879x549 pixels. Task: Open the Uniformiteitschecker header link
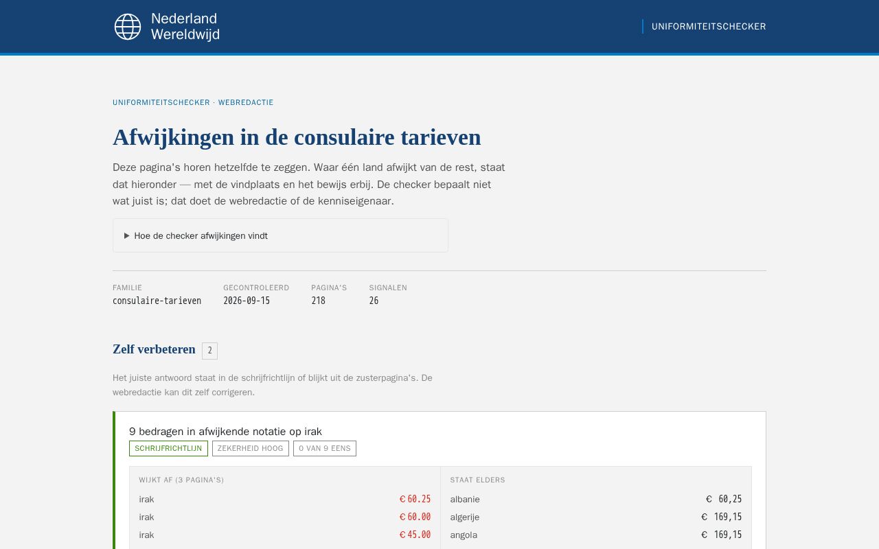click(709, 27)
